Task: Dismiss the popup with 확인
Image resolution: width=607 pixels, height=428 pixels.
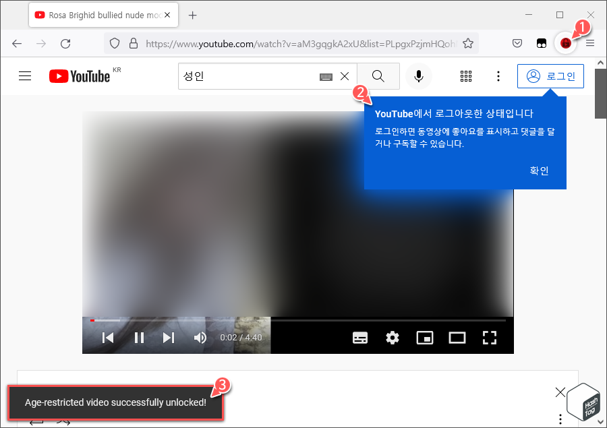Action: click(x=539, y=171)
